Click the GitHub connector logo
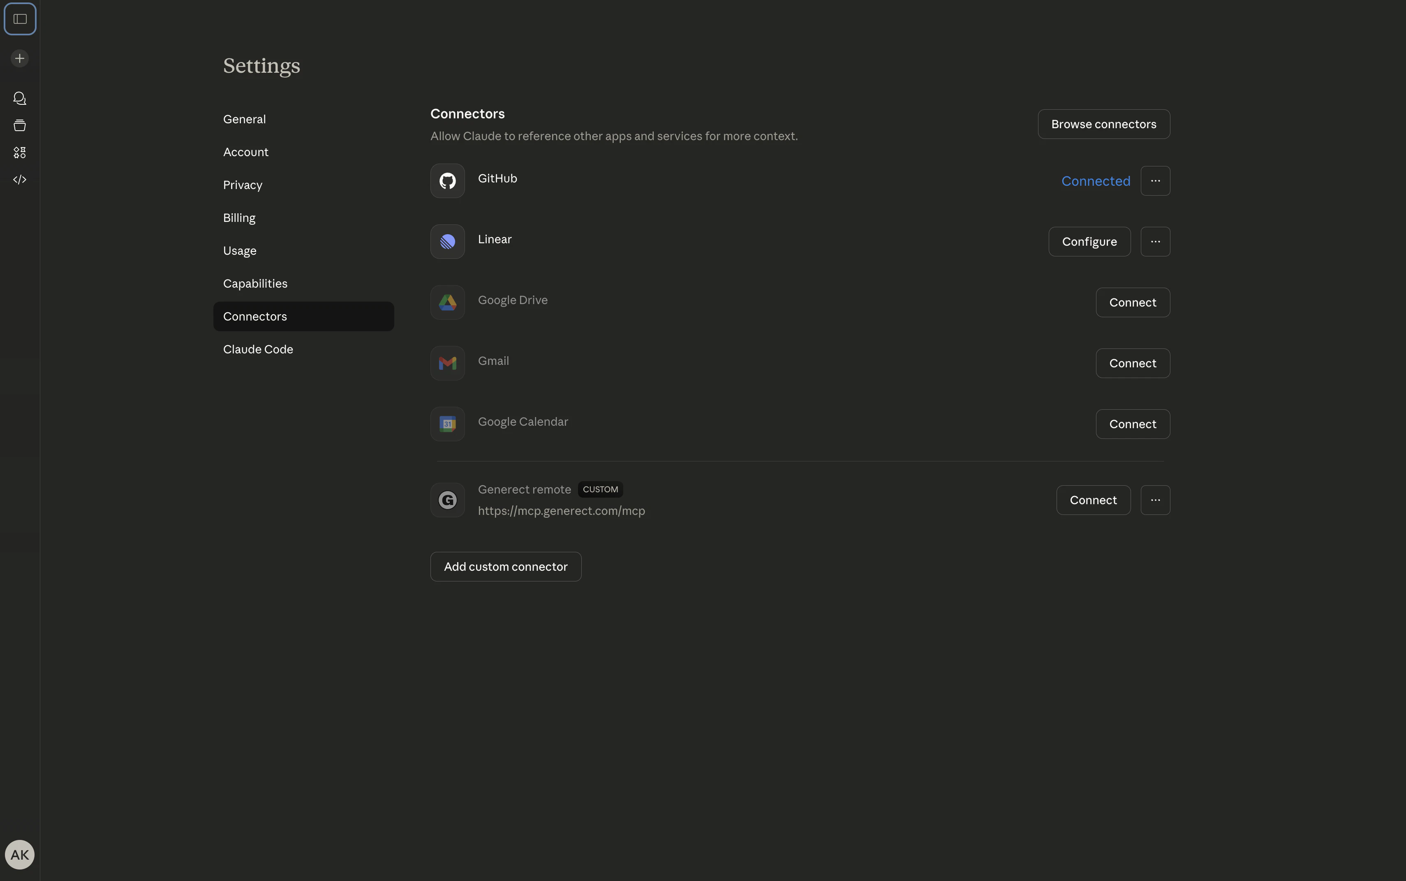This screenshot has height=881, width=1406. tap(447, 181)
